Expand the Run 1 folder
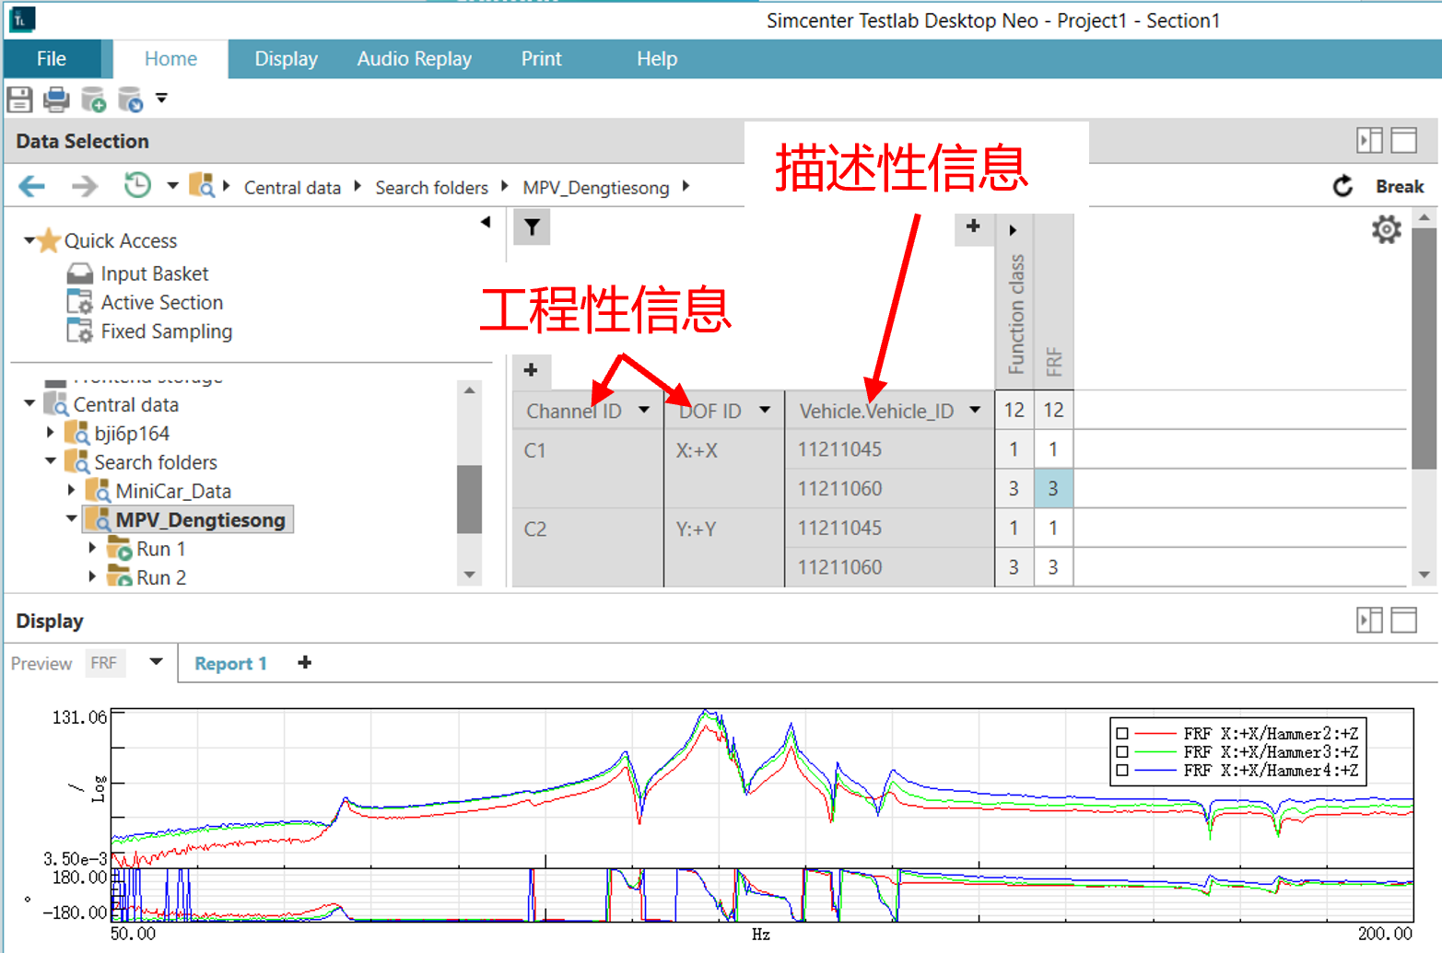1442x953 pixels. [x=92, y=549]
